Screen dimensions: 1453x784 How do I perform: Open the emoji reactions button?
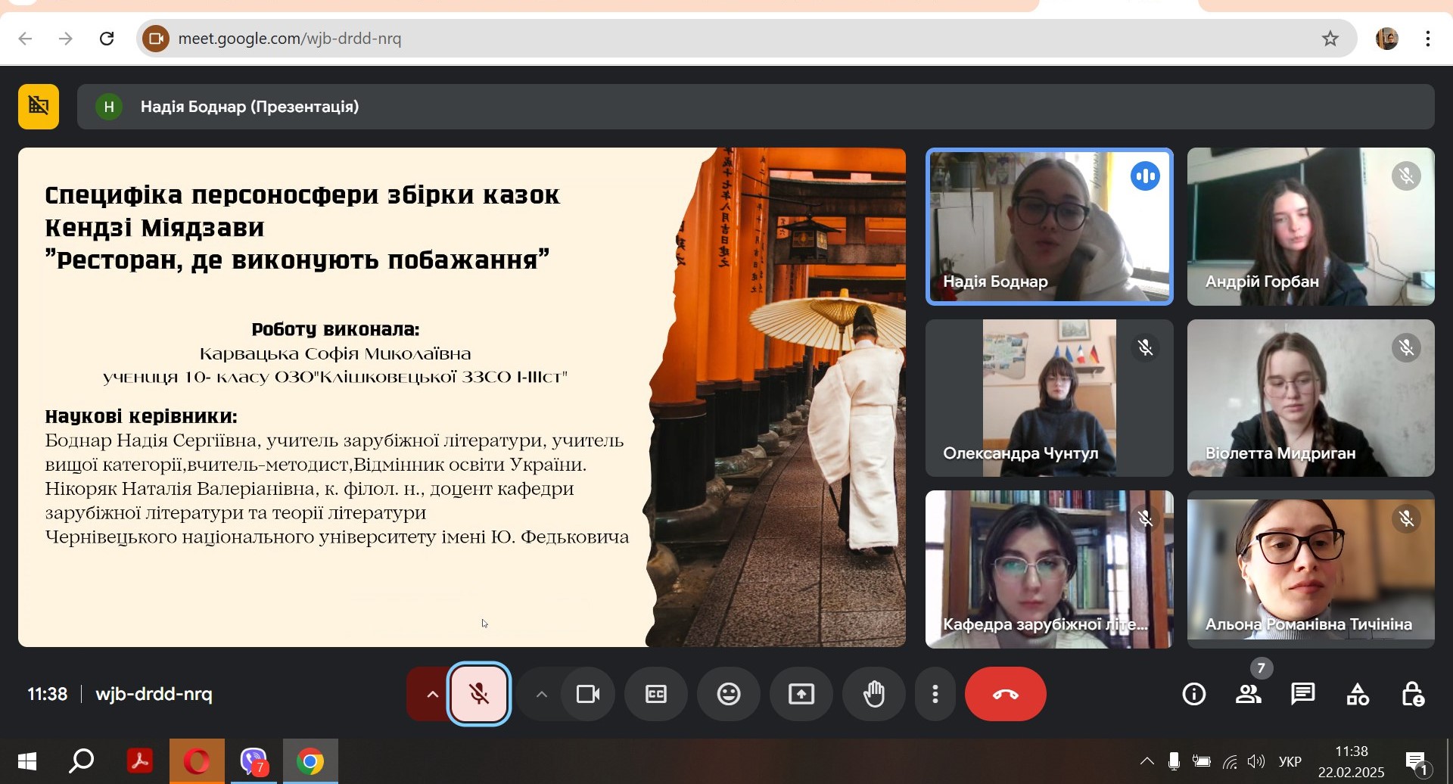click(729, 694)
